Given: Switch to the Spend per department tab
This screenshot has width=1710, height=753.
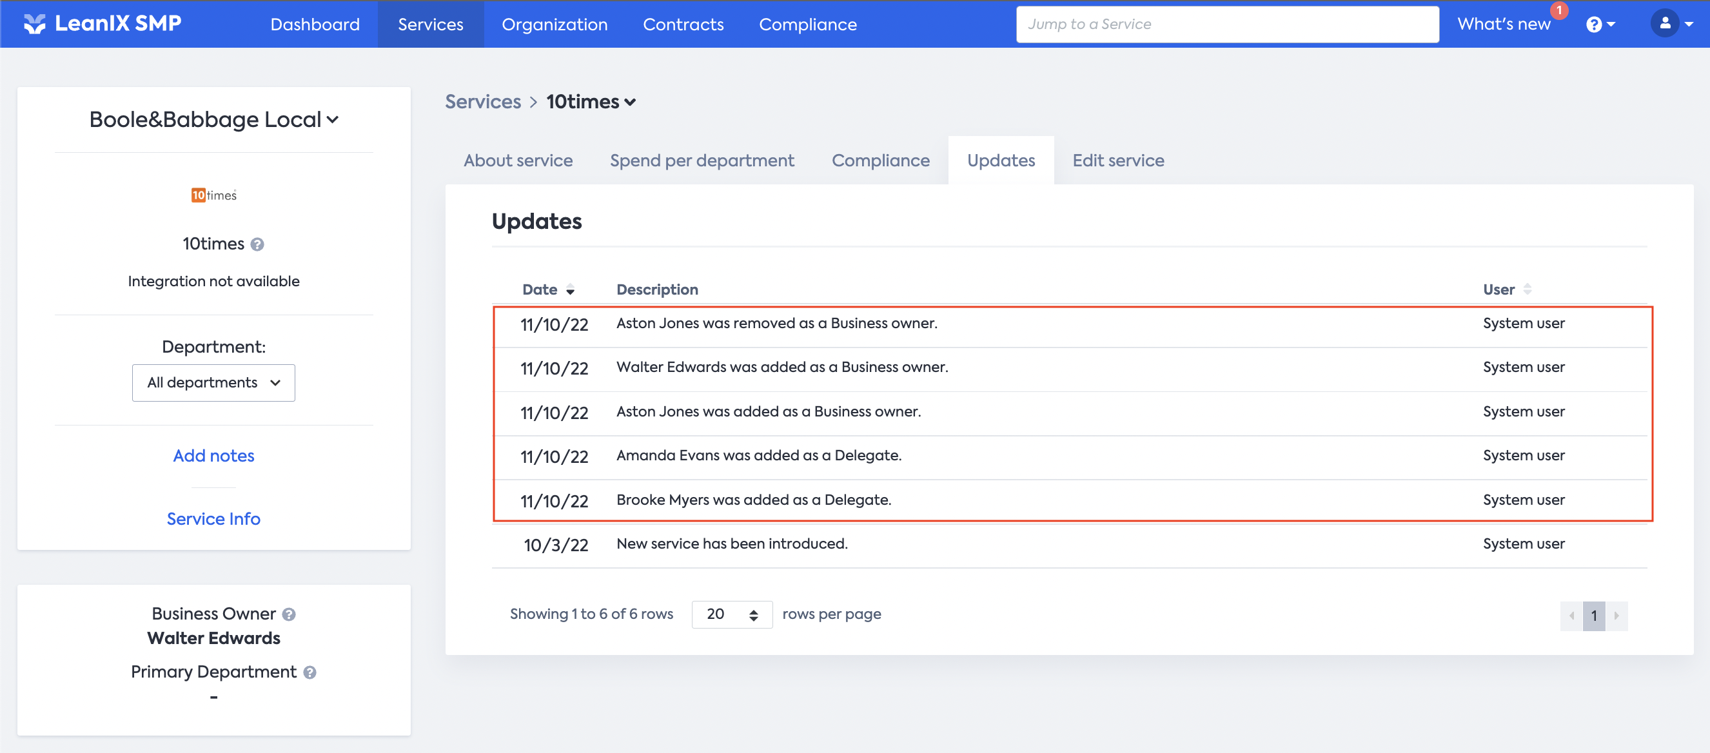Looking at the screenshot, I should pyautogui.click(x=702, y=161).
